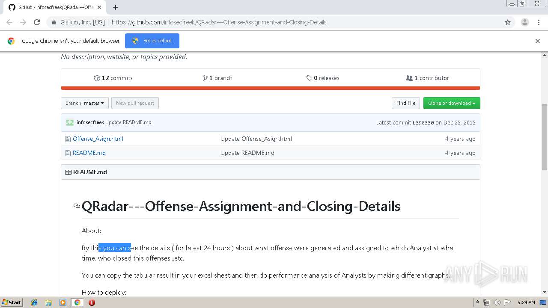This screenshot has height=308, width=548.
Task: Click the padlock site security icon
Action: [x=54, y=22]
